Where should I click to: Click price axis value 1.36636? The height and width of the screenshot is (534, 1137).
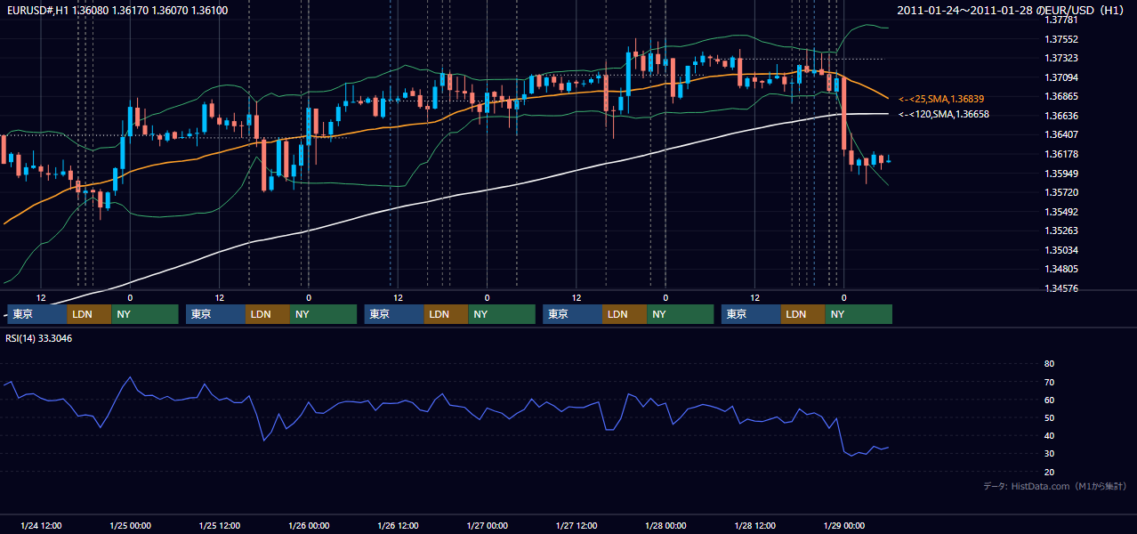[1060, 116]
